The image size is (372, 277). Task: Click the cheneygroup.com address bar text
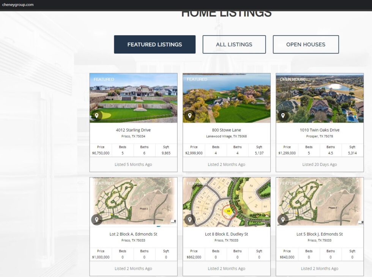[x=18, y=5]
